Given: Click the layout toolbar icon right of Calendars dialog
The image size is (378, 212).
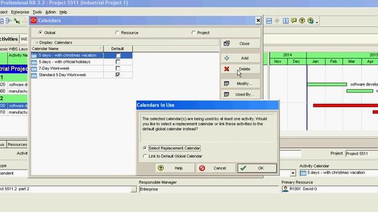Looking at the screenshot, I should 269,21.
